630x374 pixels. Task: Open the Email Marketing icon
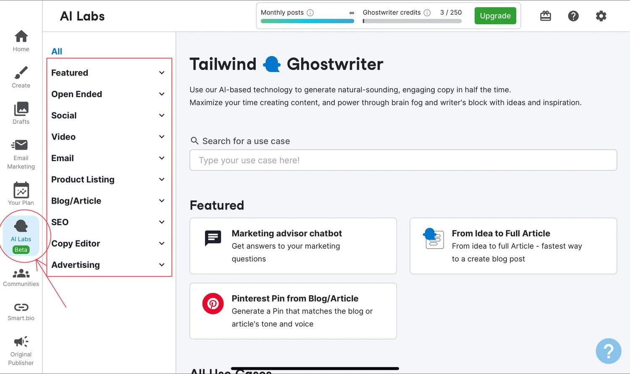tap(21, 145)
